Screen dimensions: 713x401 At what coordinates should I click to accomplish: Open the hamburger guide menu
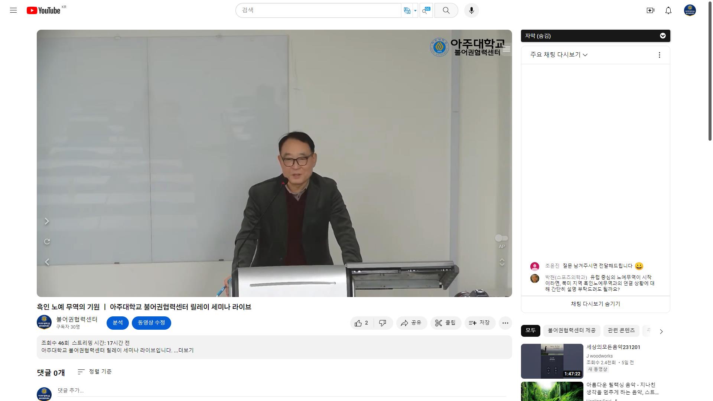[x=13, y=10]
